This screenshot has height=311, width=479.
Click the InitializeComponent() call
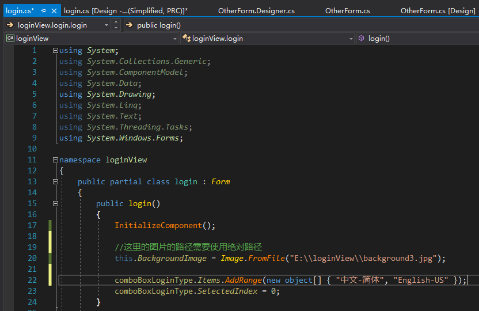tap(165, 225)
